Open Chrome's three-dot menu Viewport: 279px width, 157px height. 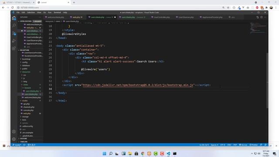(x=276, y=7)
